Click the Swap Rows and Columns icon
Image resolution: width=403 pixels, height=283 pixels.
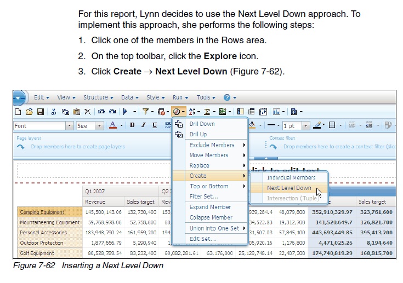coord(263,112)
